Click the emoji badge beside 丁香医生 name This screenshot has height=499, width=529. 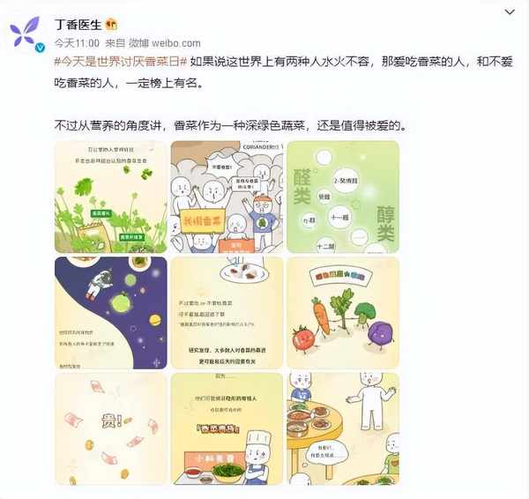point(111,25)
